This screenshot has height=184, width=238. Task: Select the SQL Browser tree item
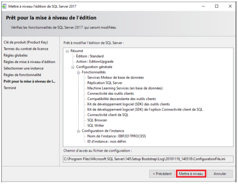[x=97, y=120]
